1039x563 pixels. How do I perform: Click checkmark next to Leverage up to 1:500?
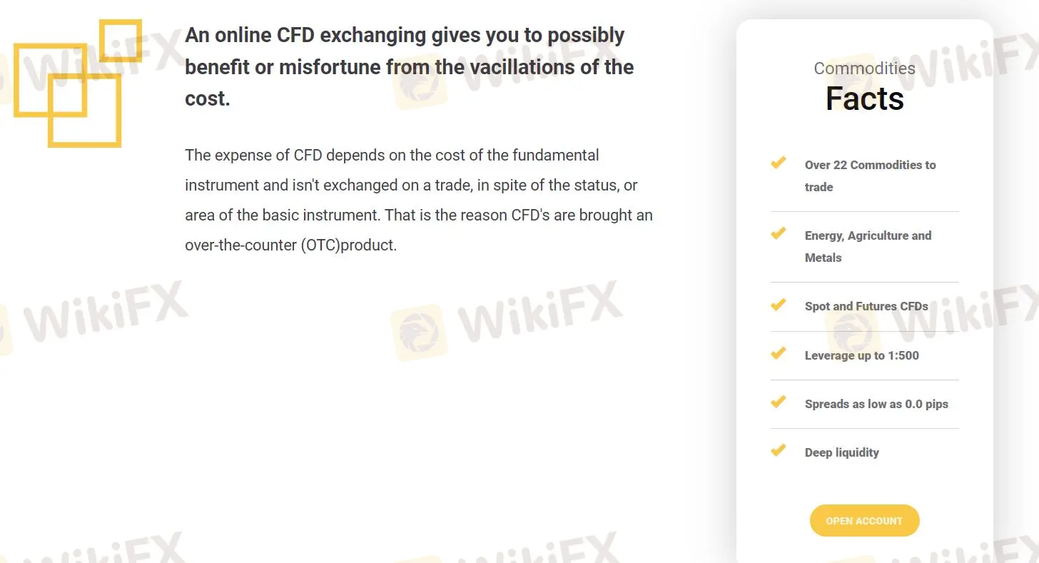pyautogui.click(x=779, y=354)
